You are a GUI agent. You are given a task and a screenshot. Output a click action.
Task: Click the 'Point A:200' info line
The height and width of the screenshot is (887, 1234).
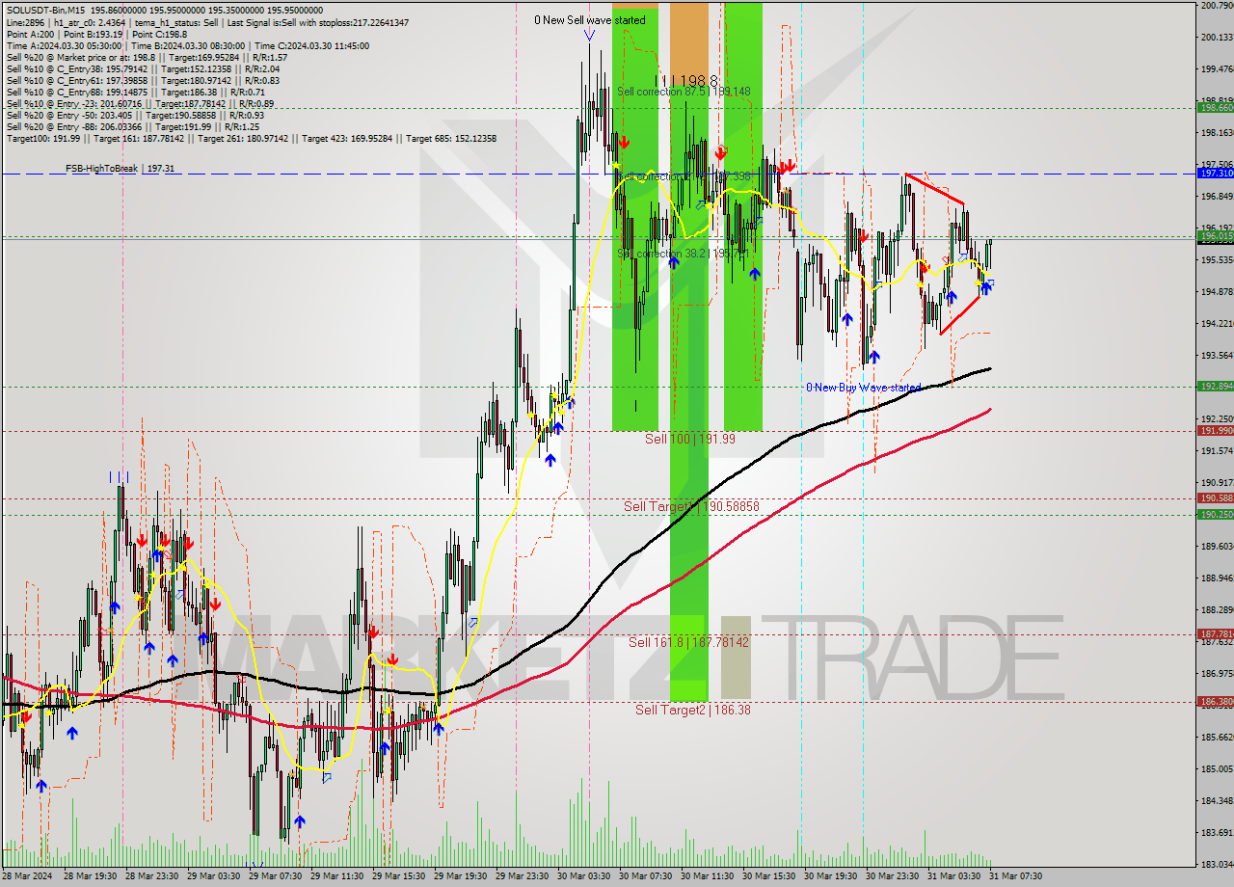(96, 34)
